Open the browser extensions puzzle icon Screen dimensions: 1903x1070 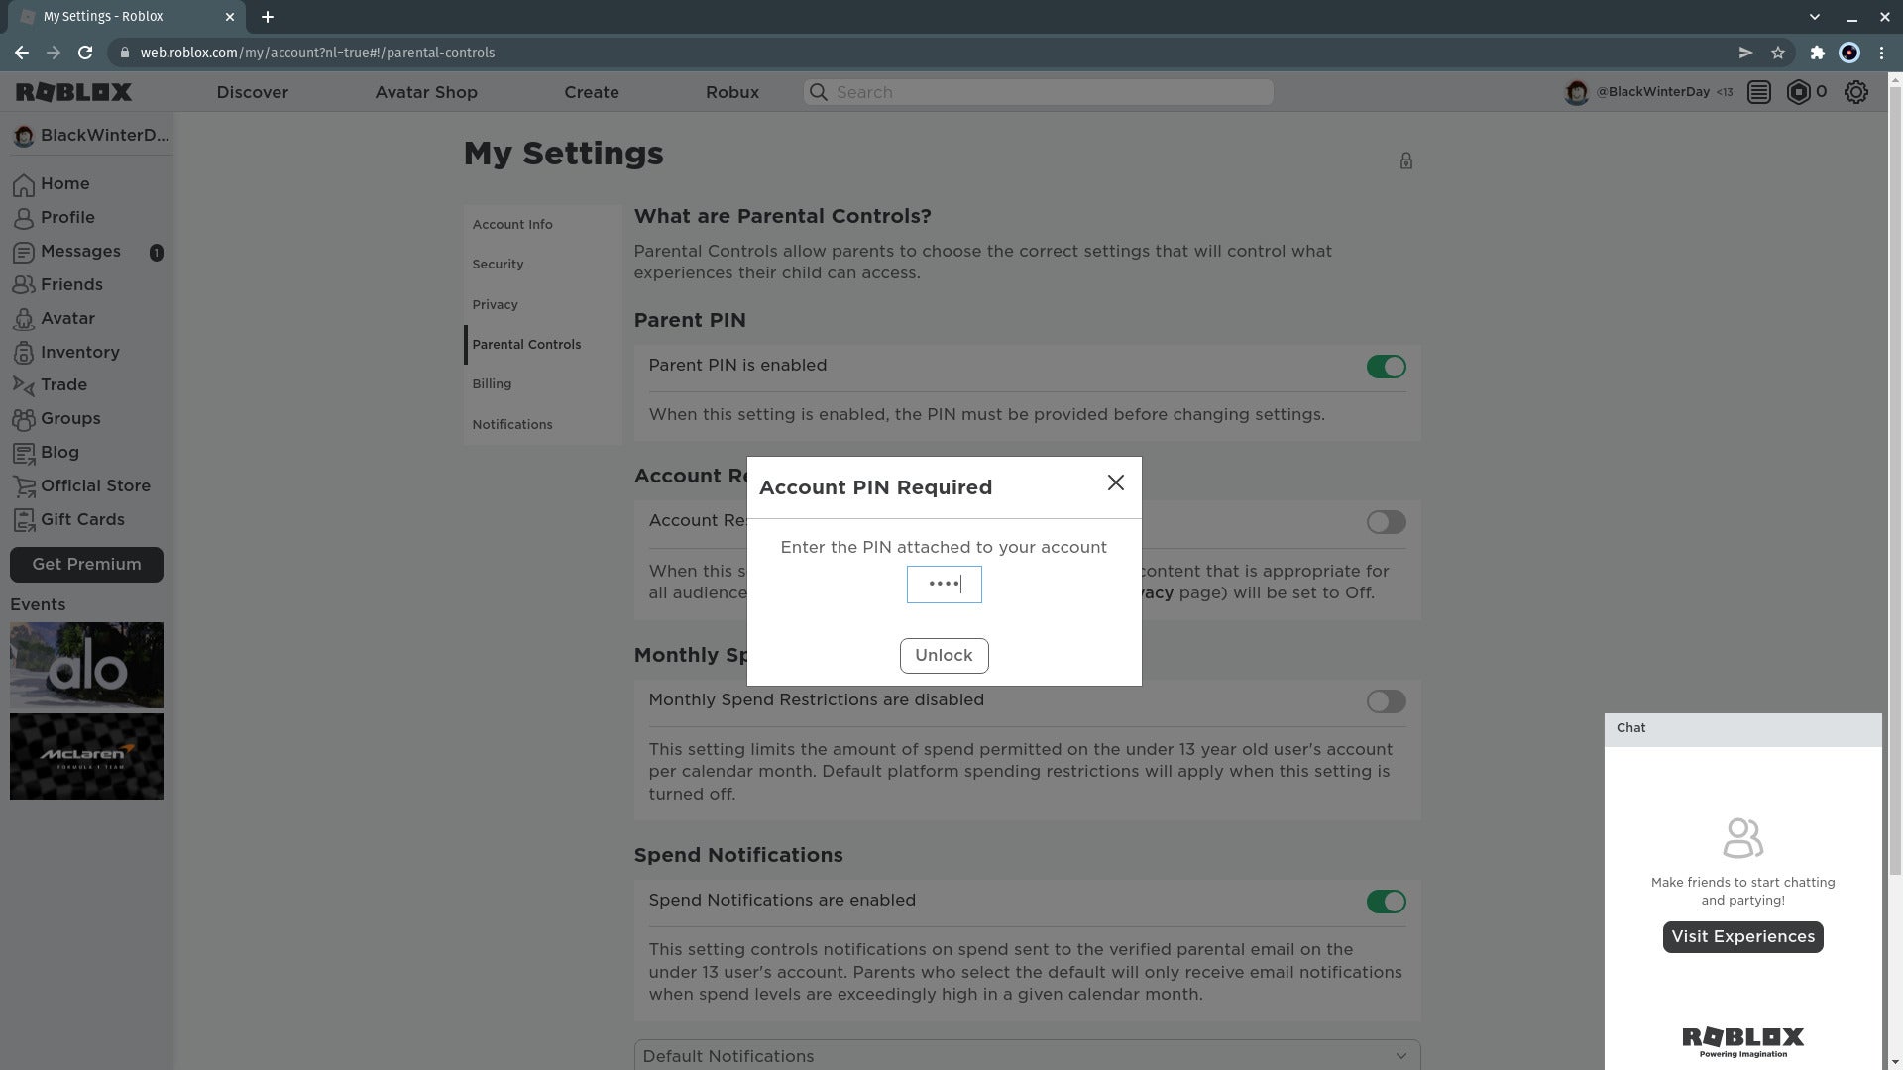(1817, 53)
